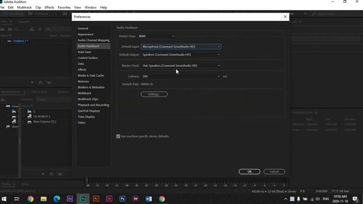Image resolution: width=363 pixels, height=204 pixels.
Task: Toggle loop in the Media Browser preview
Action: pos(52,174)
